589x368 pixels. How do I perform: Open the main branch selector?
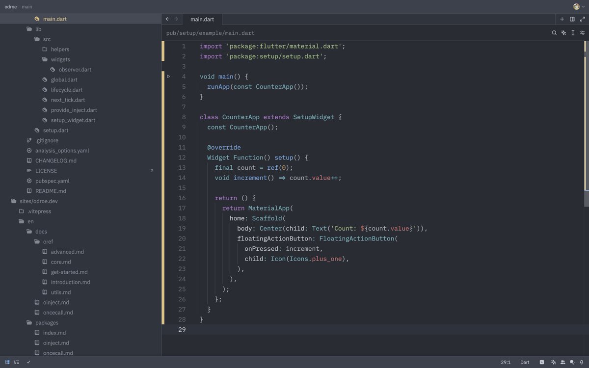(x=27, y=6)
